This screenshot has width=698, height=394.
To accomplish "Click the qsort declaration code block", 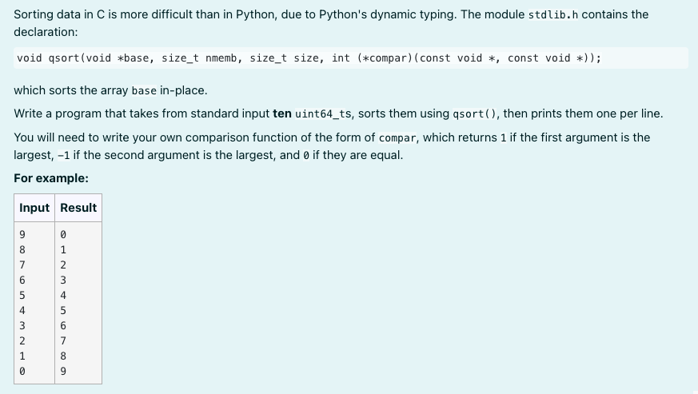I will point(309,58).
